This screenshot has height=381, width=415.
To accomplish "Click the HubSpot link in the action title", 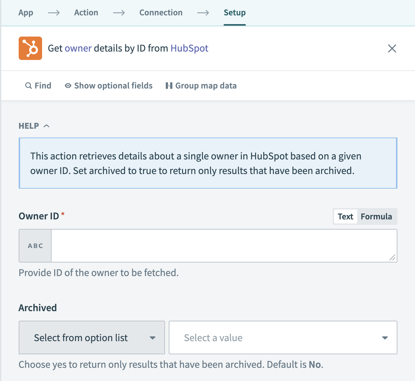I will [189, 48].
